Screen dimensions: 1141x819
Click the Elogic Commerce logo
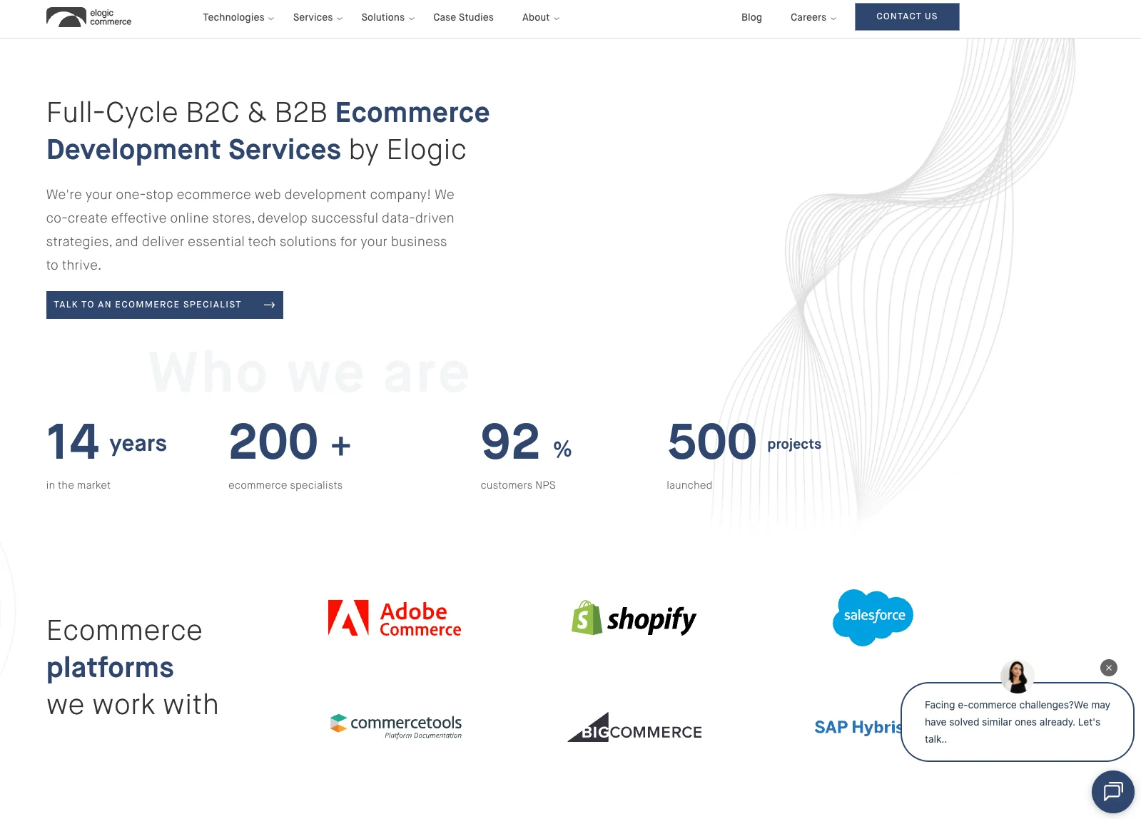click(89, 17)
